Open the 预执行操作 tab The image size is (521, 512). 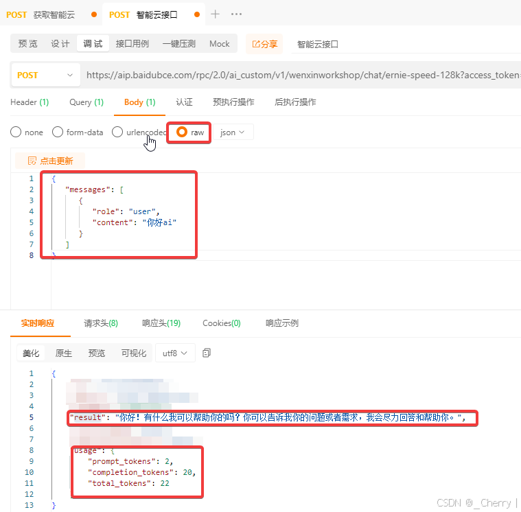[233, 102]
